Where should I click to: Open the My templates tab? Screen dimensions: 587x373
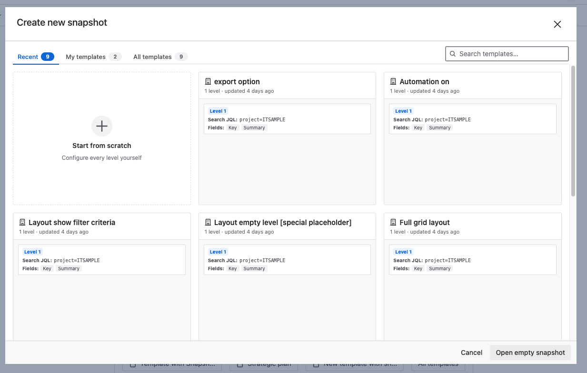[x=93, y=57]
